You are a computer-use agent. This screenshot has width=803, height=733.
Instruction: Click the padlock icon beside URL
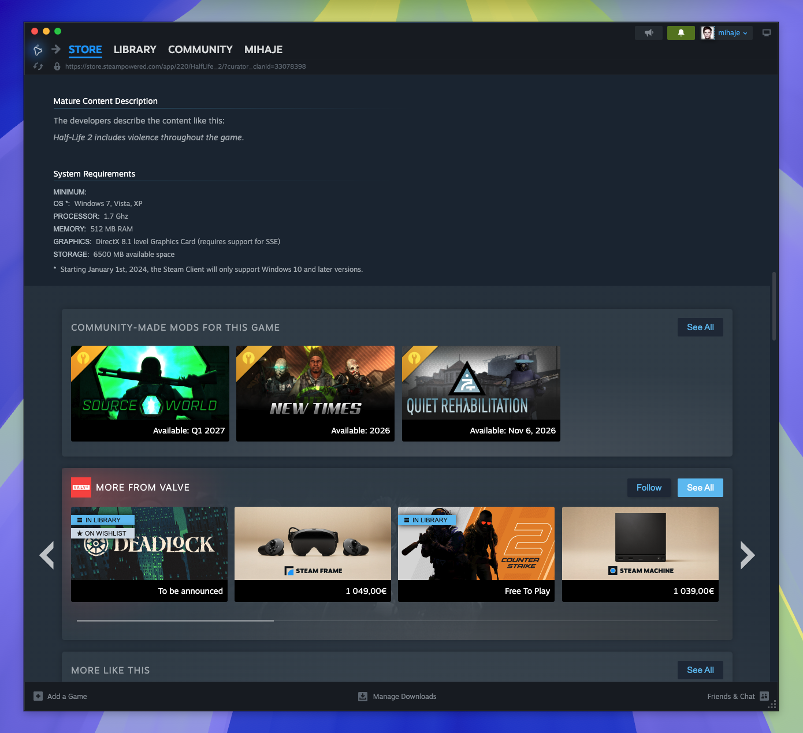click(57, 66)
